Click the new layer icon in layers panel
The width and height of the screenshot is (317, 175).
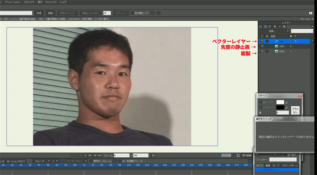pos(261,27)
